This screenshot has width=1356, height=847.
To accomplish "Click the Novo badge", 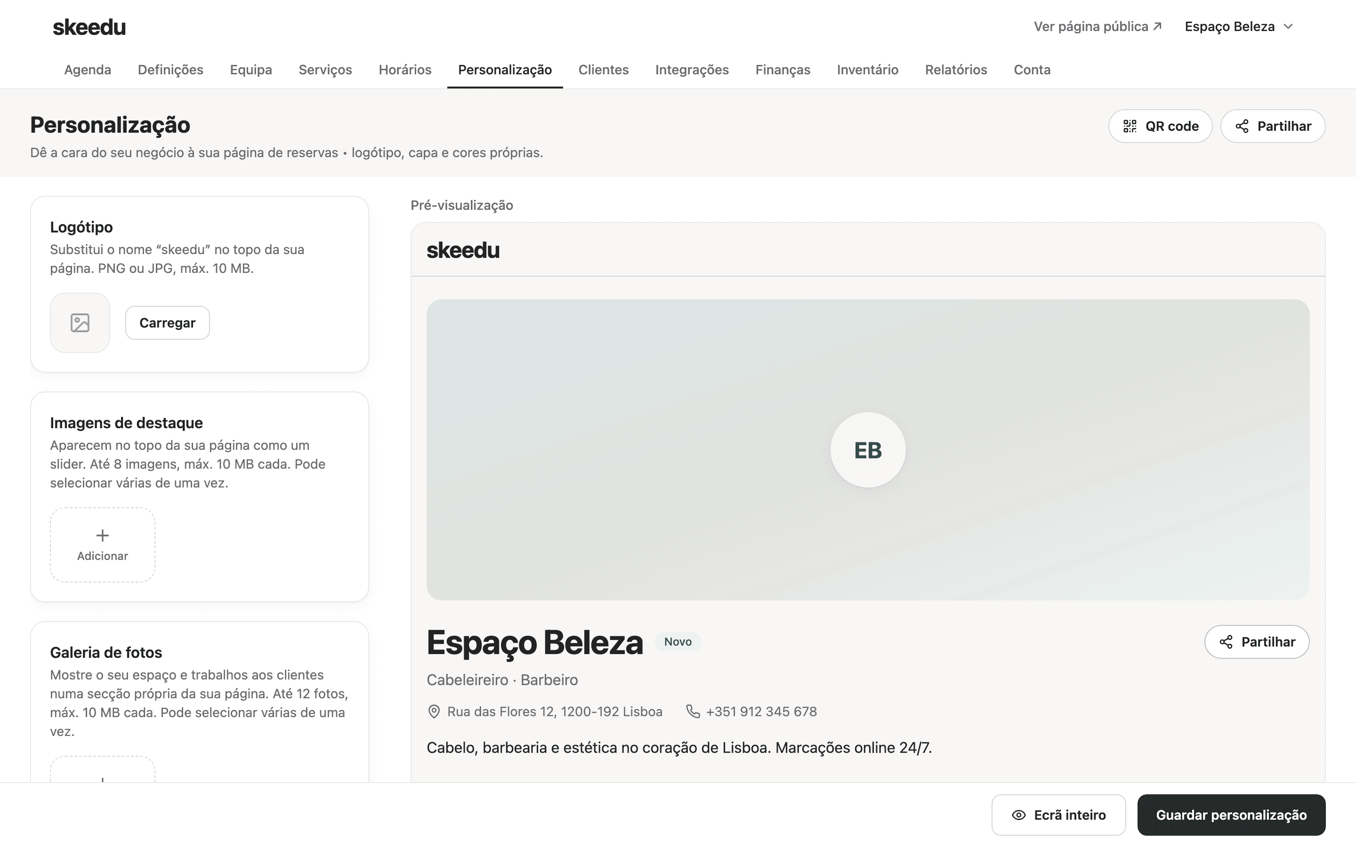I will pyautogui.click(x=678, y=642).
